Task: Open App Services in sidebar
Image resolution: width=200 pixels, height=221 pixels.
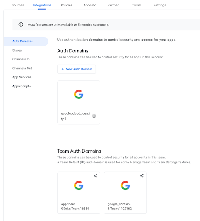Action: pyautogui.click(x=22, y=77)
